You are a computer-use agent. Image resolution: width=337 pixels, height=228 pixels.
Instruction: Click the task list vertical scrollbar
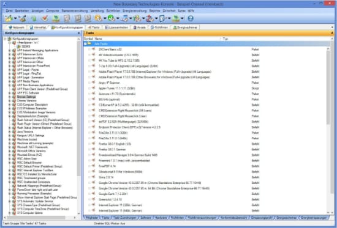(x=328, y=130)
